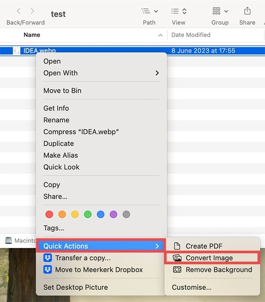Choose Get Info from the context menu

click(101, 108)
